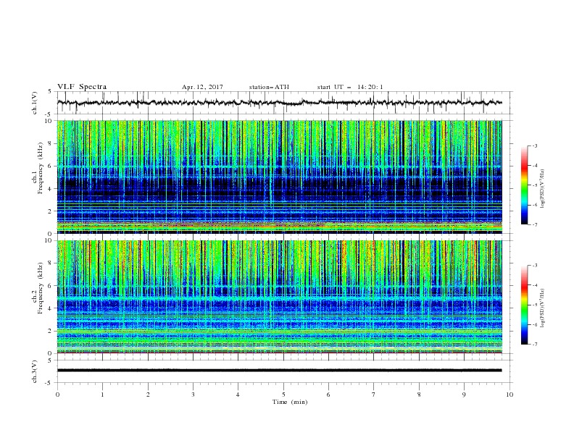This screenshot has width=574, height=443.
Task: Click the 'ch.1(V)' axis label
Action: pos(35,103)
